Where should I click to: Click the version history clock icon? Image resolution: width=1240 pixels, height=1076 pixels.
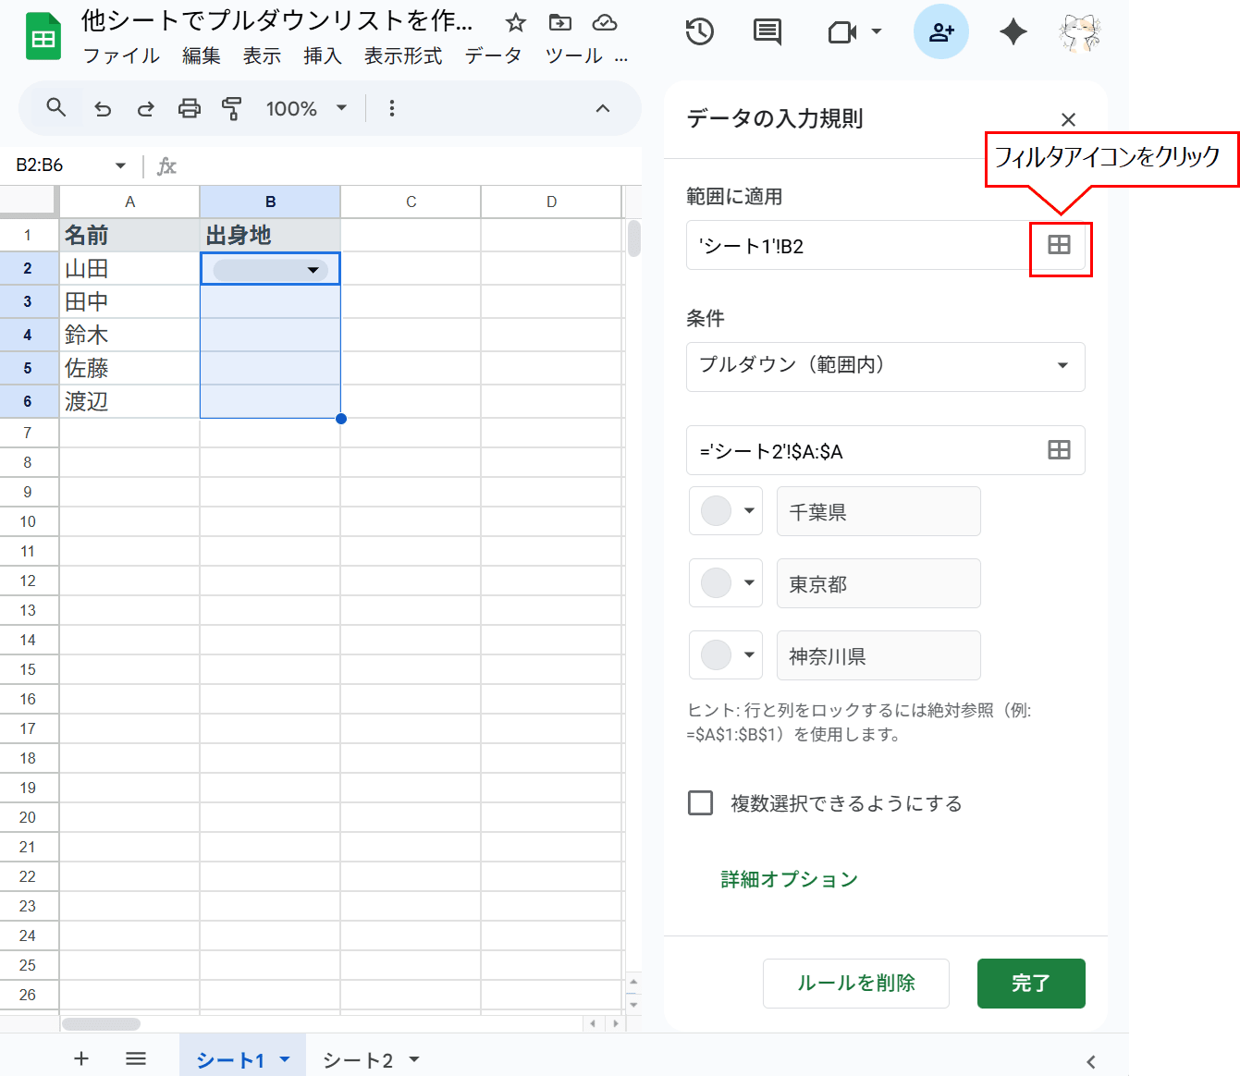tap(699, 31)
